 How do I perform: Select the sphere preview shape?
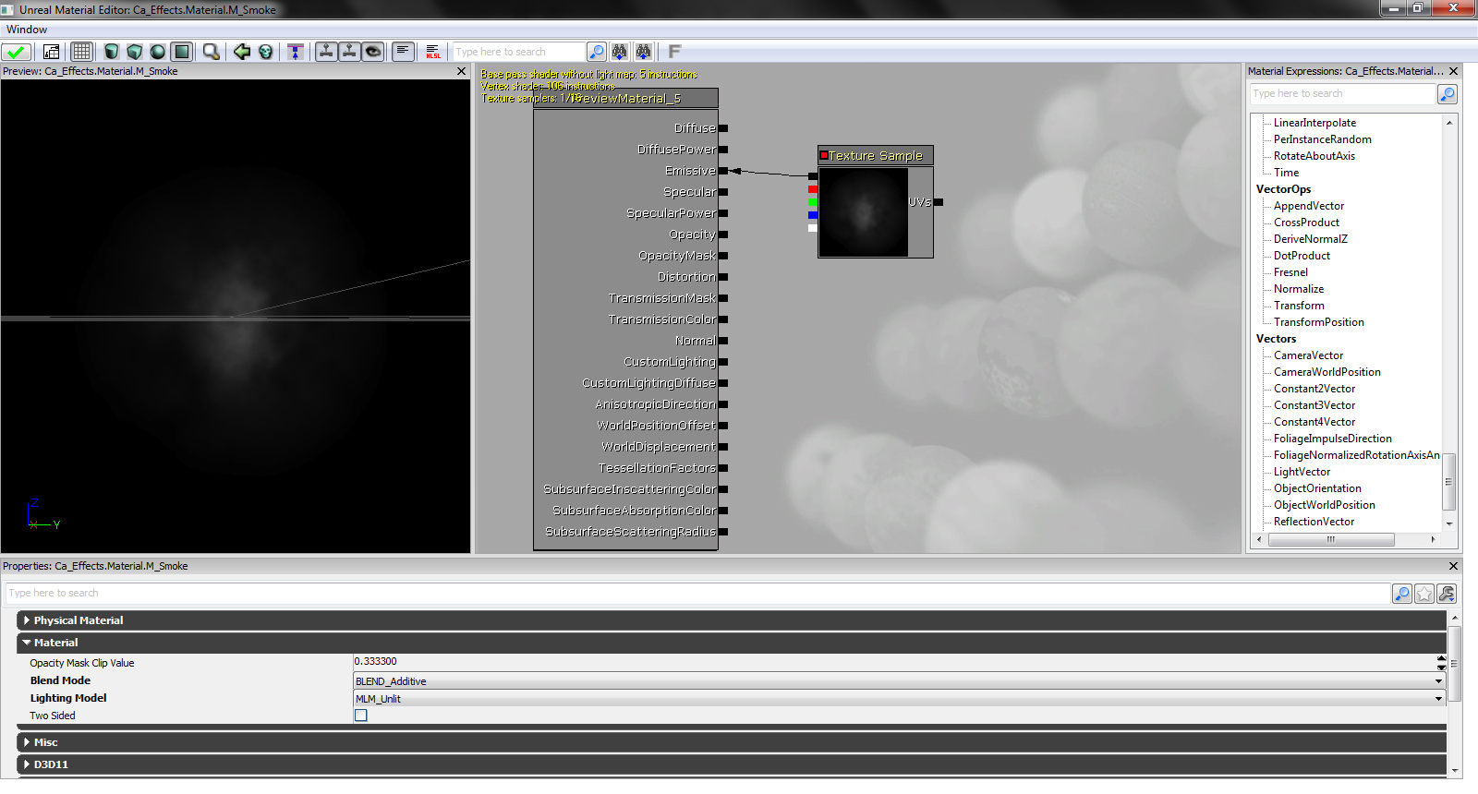pos(158,52)
